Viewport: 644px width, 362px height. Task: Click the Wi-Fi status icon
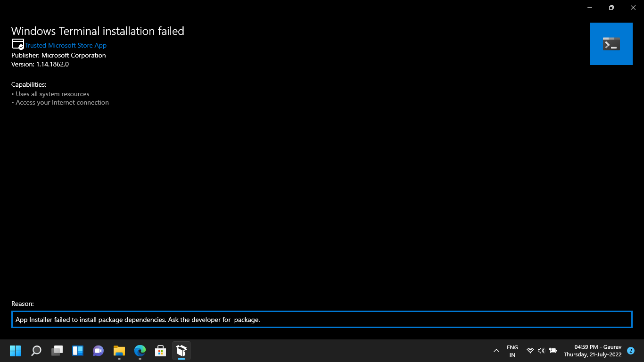tap(529, 351)
